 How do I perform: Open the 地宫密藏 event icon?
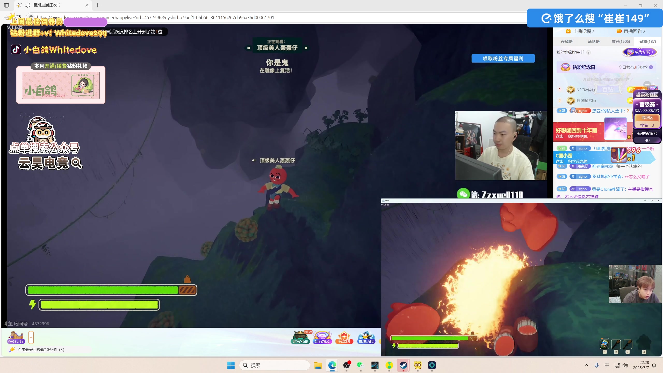300,337
